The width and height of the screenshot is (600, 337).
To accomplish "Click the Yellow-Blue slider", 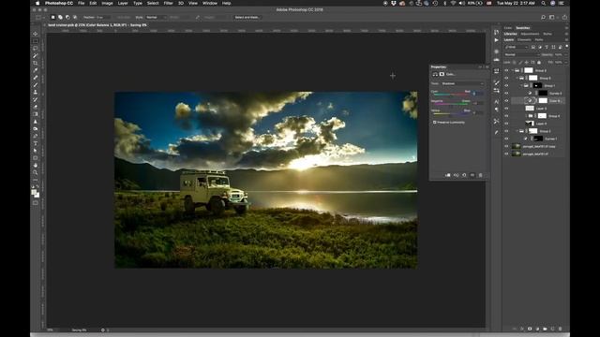I will pyautogui.click(x=451, y=113).
